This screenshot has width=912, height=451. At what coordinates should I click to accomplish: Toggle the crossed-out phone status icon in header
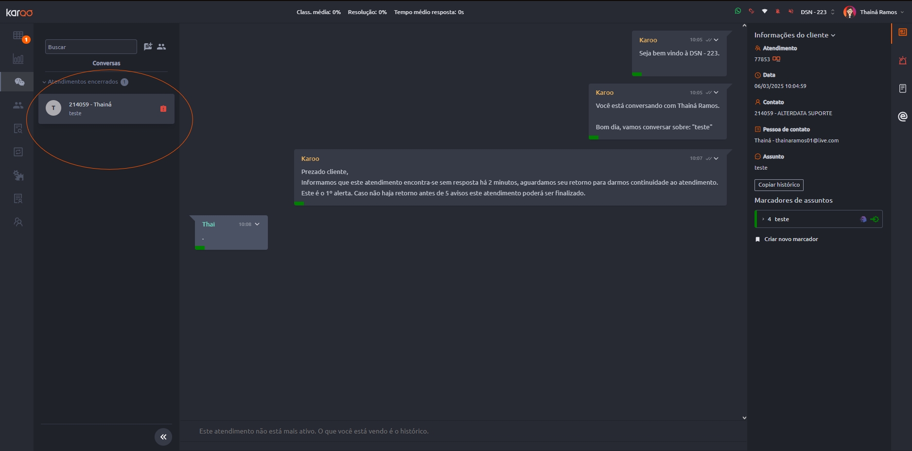[751, 11]
